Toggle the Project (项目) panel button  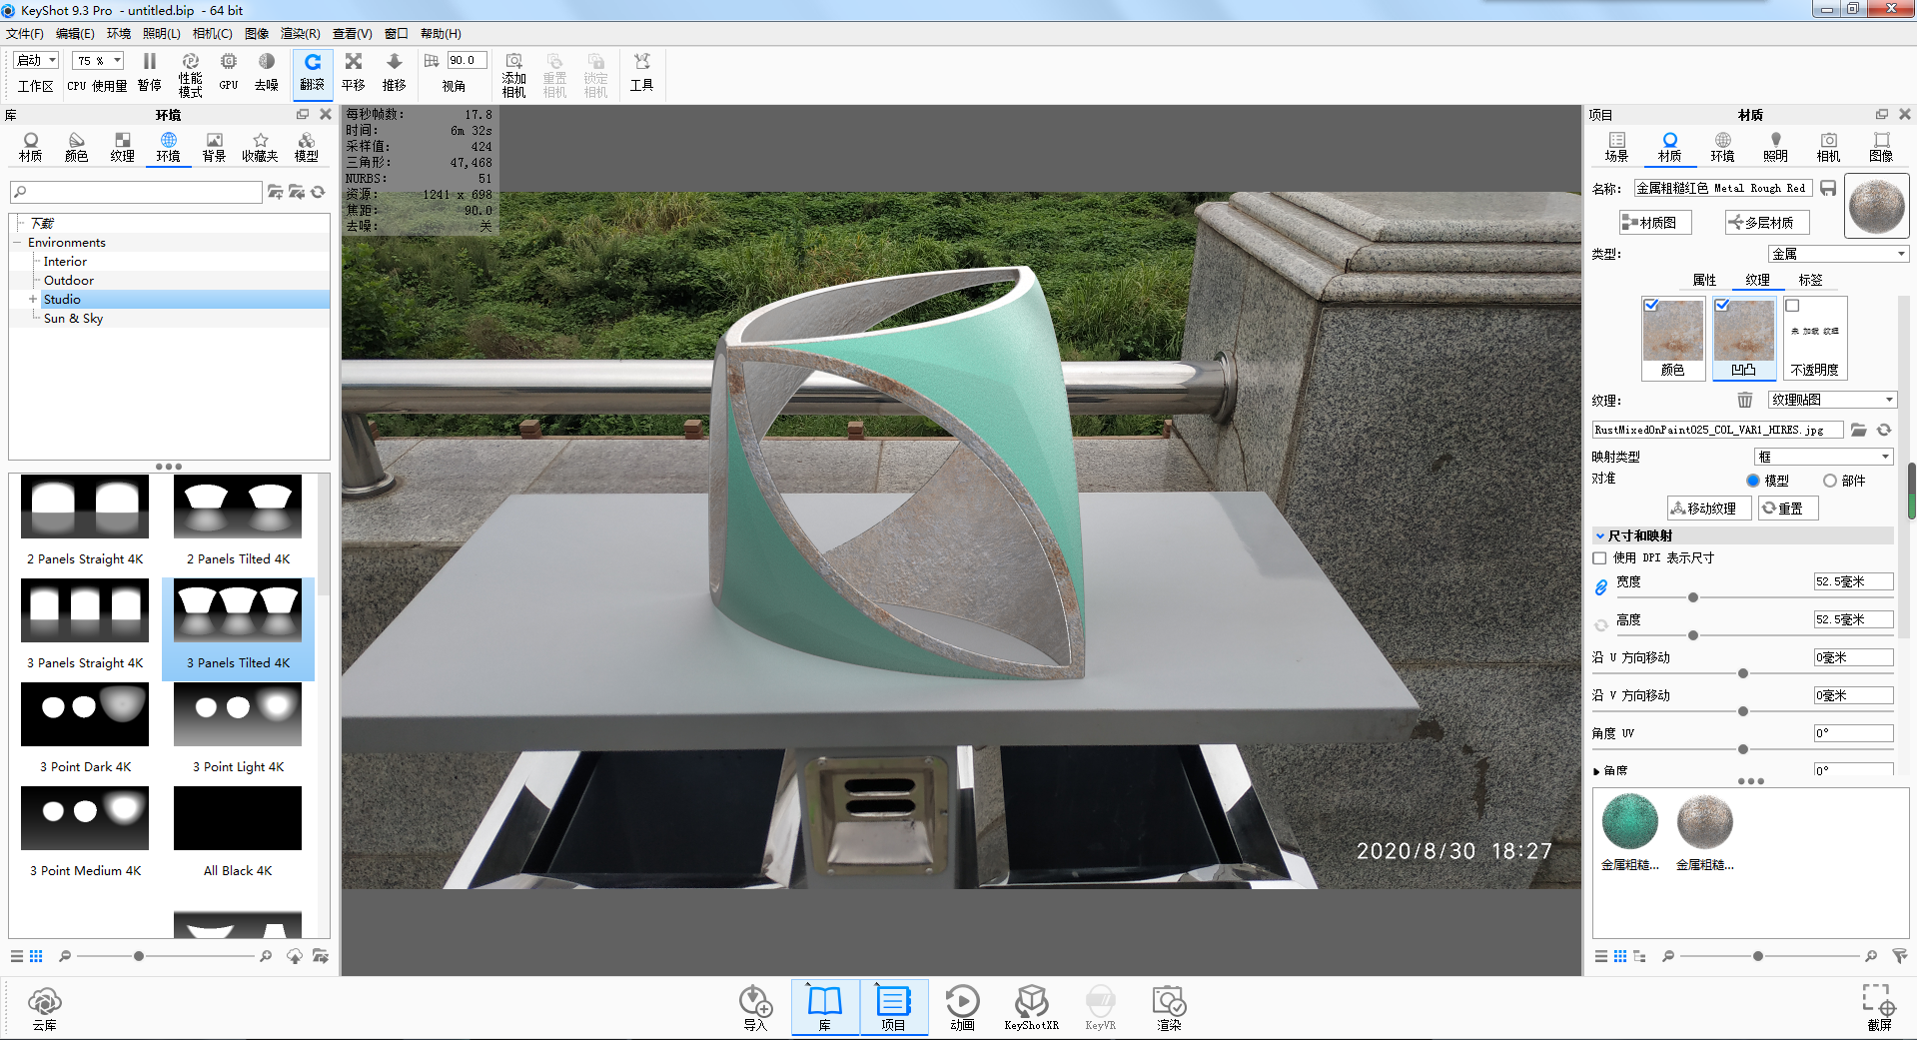pos(893,1007)
